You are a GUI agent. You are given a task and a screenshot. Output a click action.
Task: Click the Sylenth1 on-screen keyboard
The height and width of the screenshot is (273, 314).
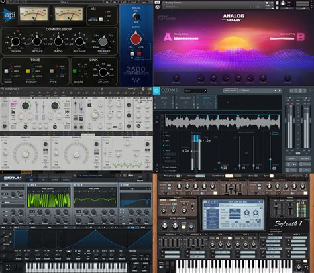(x=234, y=266)
